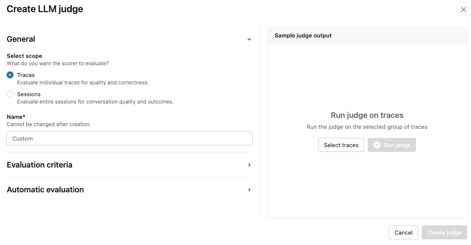
Task: Click the Cancel button
Action: 403,232
